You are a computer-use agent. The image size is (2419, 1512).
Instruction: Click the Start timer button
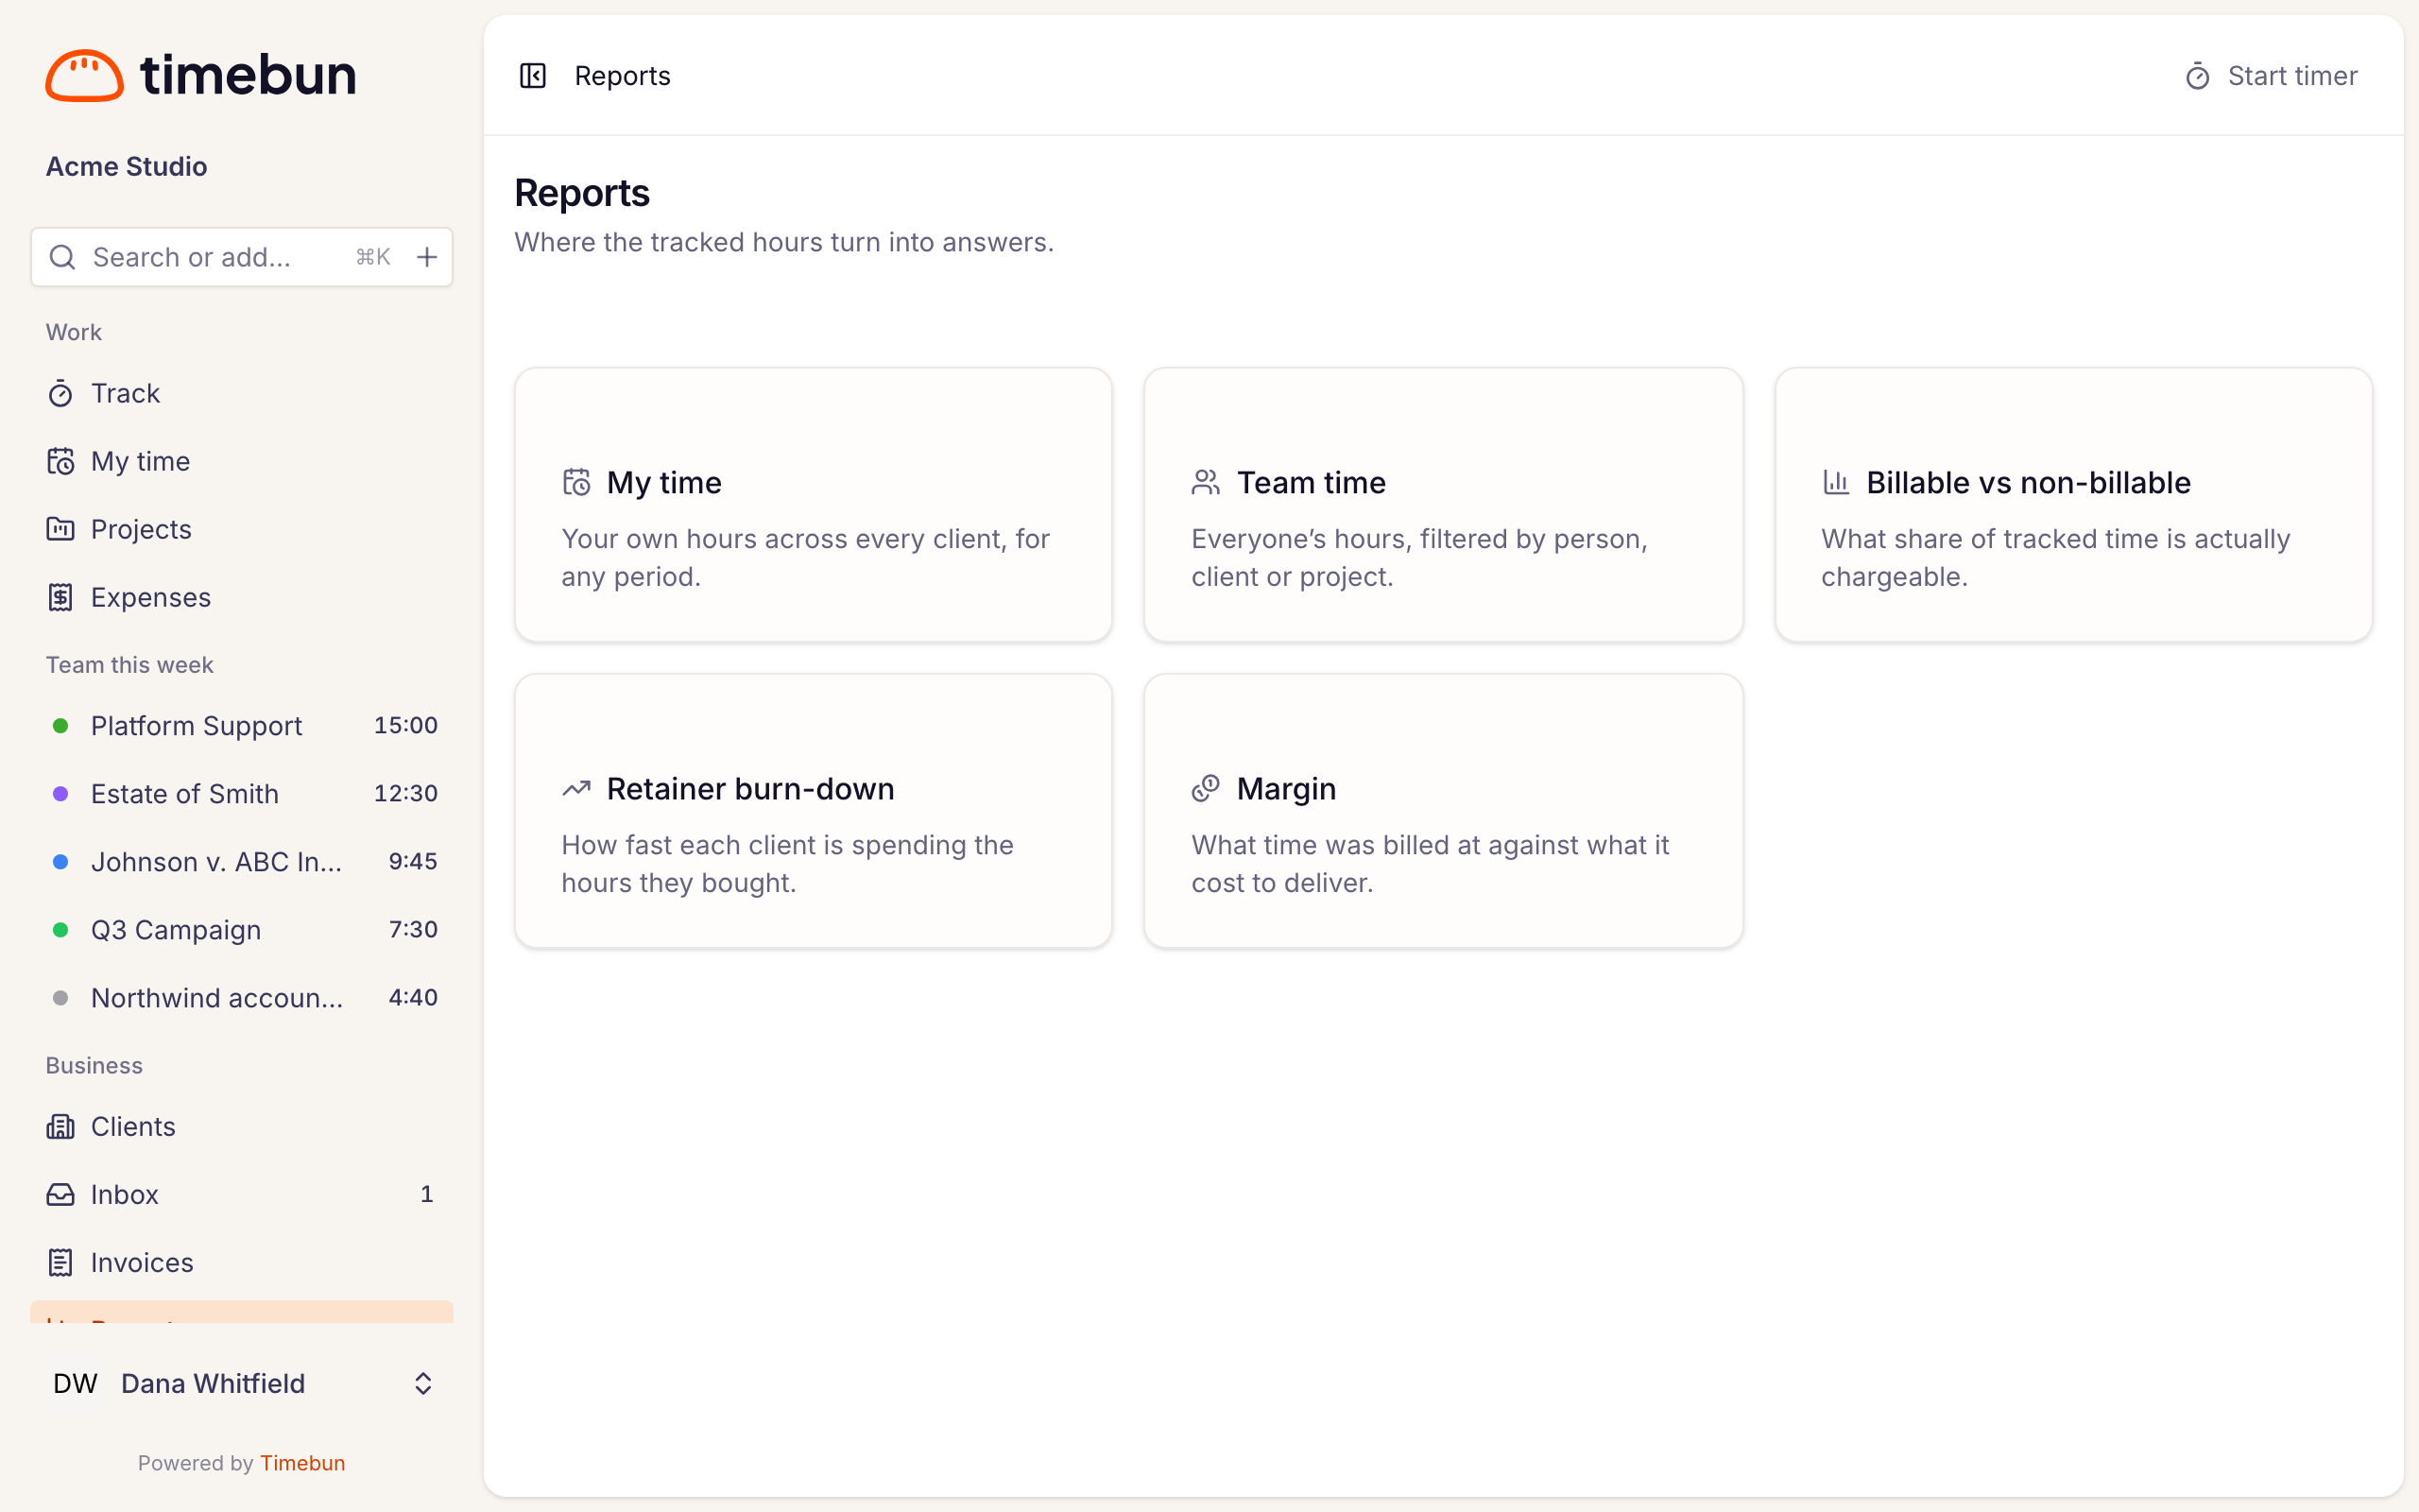(x=2271, y=76)
